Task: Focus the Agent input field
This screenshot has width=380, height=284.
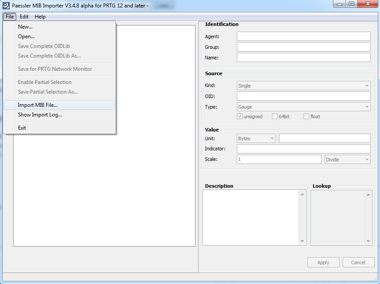Action: tap(304, 36)
